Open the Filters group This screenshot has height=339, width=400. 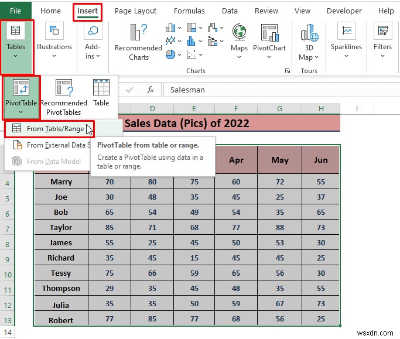(382, 41)
